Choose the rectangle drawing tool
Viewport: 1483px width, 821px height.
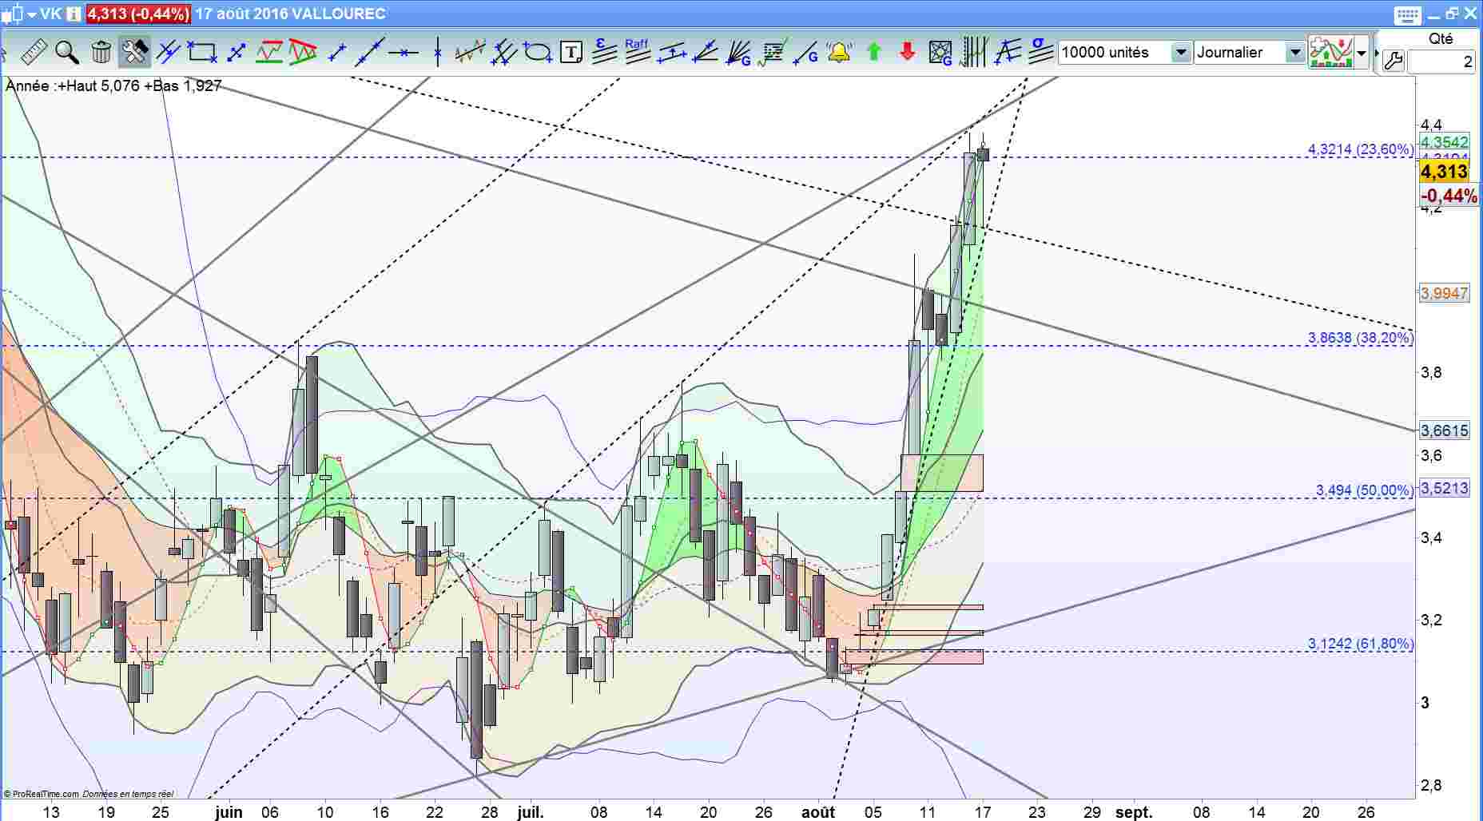tap(201, 53)
